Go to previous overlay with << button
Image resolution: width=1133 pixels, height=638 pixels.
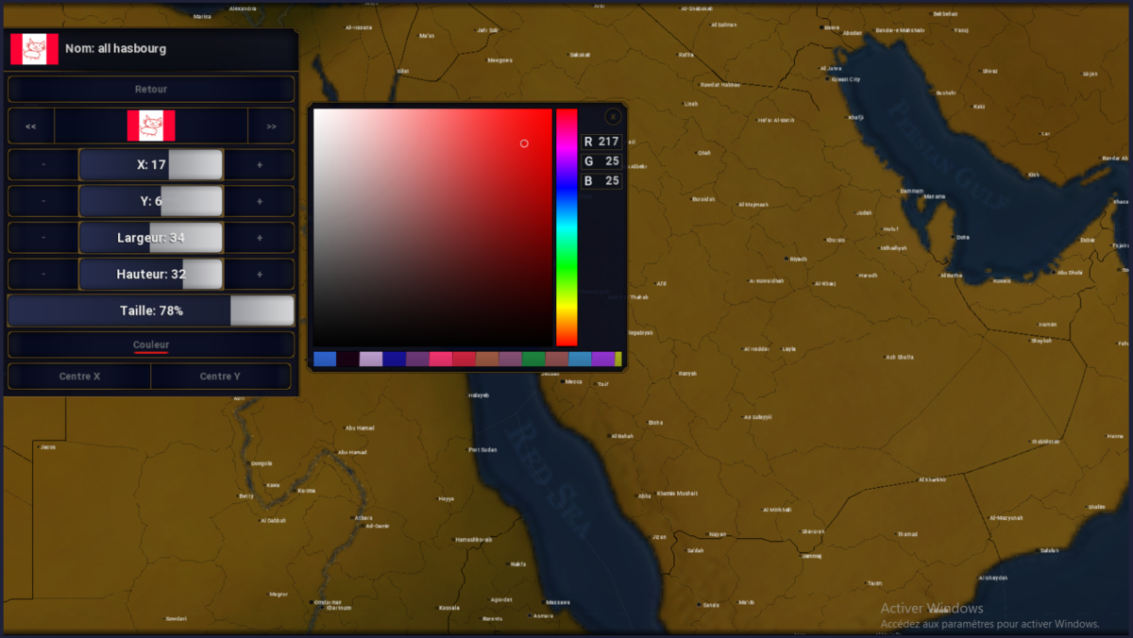click(31, 126)
